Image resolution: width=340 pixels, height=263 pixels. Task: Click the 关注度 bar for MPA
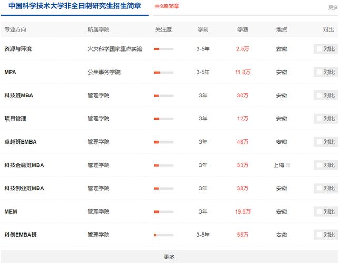[164, 73]
